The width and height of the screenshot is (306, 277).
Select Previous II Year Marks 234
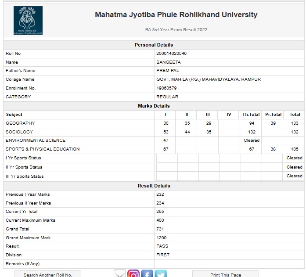coord(160,203)
